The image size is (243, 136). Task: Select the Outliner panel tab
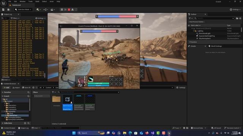click(194, 14)
